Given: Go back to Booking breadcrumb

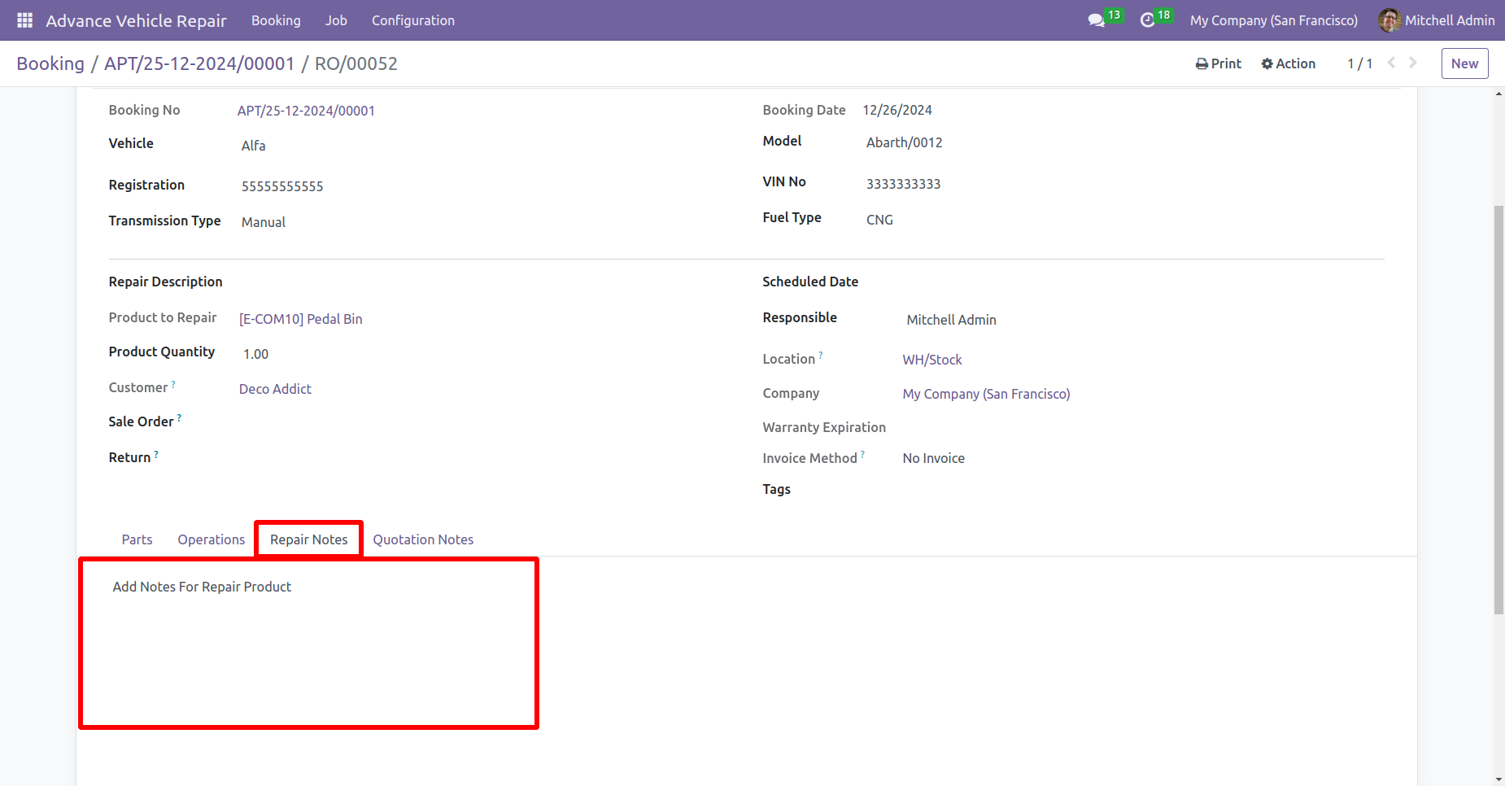Looking at the screenshot, I should pyautogui.click(x=50, y=63).
